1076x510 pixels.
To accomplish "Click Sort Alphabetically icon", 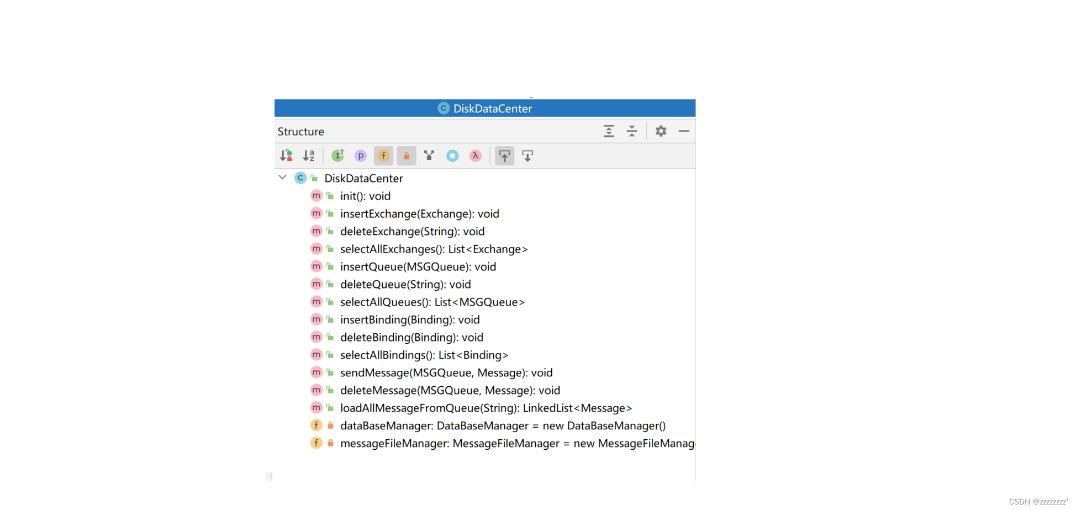I will [x=309, y=156].
